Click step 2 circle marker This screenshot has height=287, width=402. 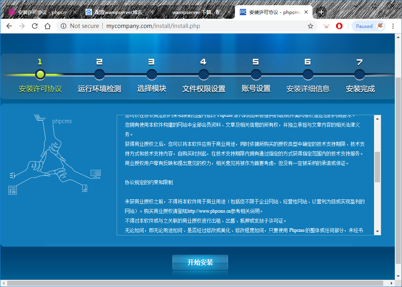point(100,75)
